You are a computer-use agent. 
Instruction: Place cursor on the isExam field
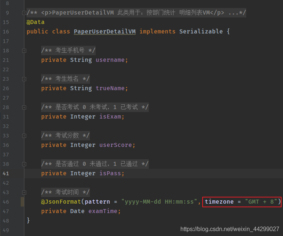[111, 117]
